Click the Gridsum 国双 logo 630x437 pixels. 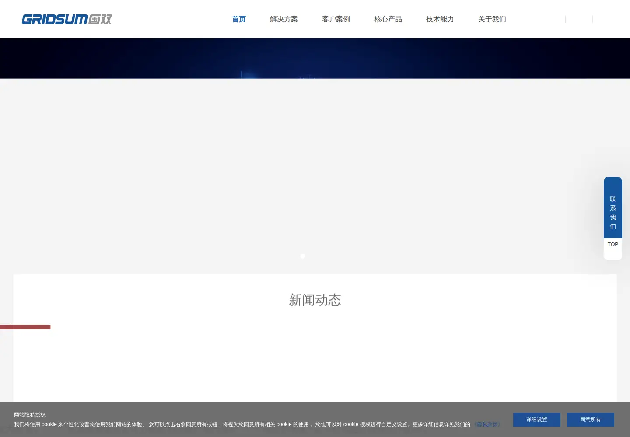click(x=67, y=19)
